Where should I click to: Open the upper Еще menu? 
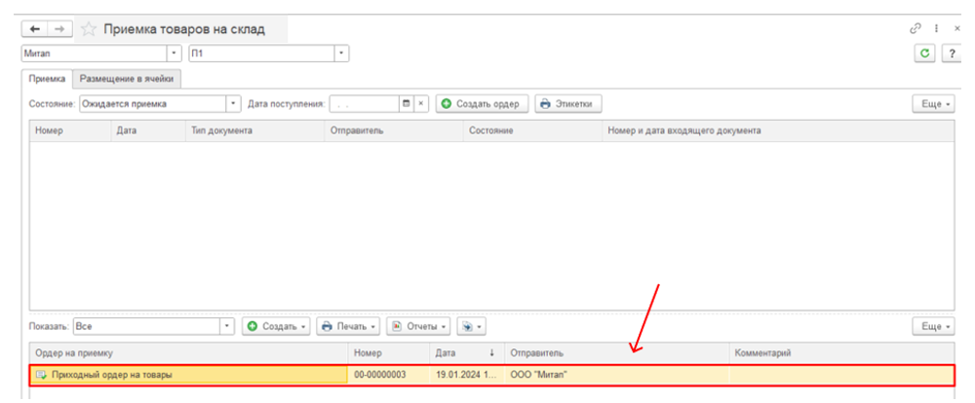(933, 104)
